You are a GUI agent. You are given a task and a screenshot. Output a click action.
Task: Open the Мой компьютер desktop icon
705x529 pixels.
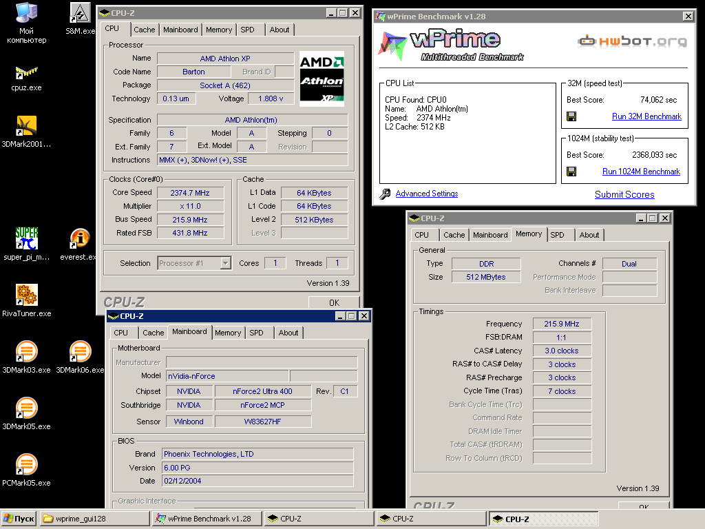[27, 23]
